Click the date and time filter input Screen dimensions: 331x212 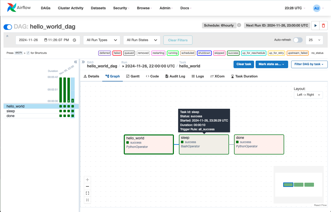tap(48, 40)
